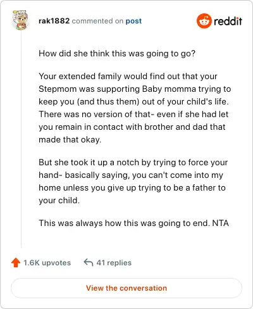Click the reply arrow icon
The height and width of the screenshot is (309, 253).
pos(89,263)
